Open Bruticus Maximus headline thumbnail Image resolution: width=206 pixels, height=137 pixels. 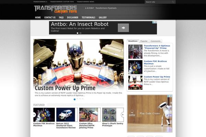point(135,67)
